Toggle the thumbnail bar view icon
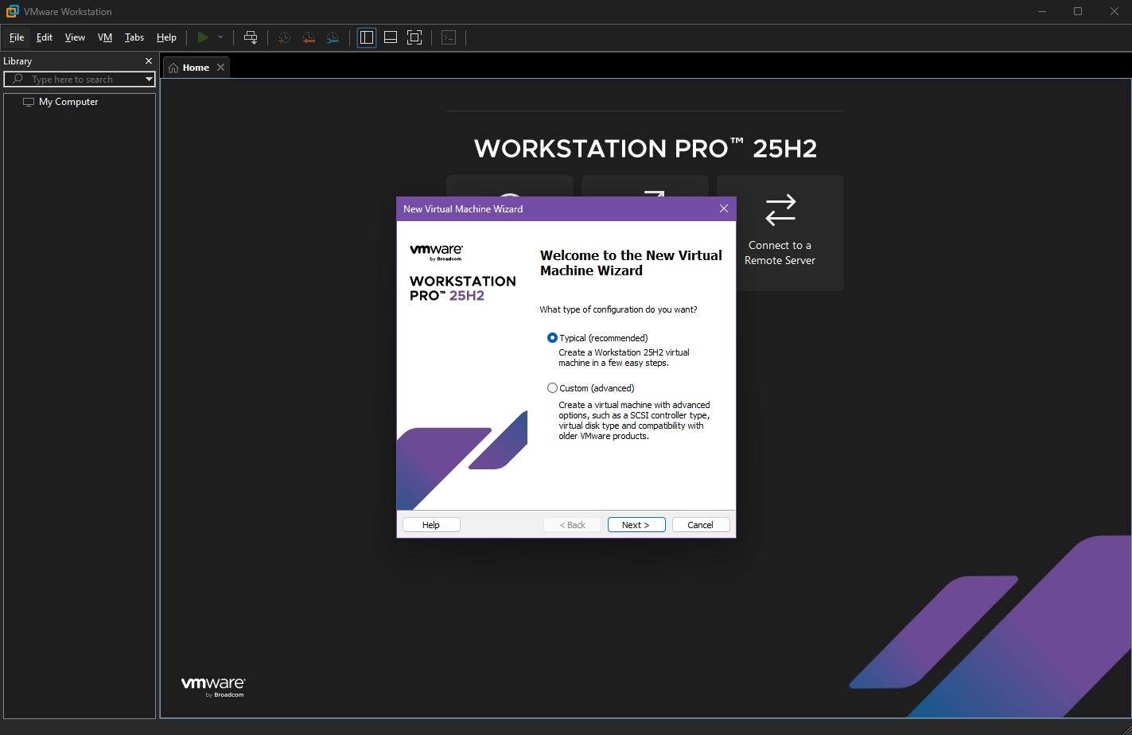Image resolution: width=1132 pixels, height=735 pixels. coord(391,37)
